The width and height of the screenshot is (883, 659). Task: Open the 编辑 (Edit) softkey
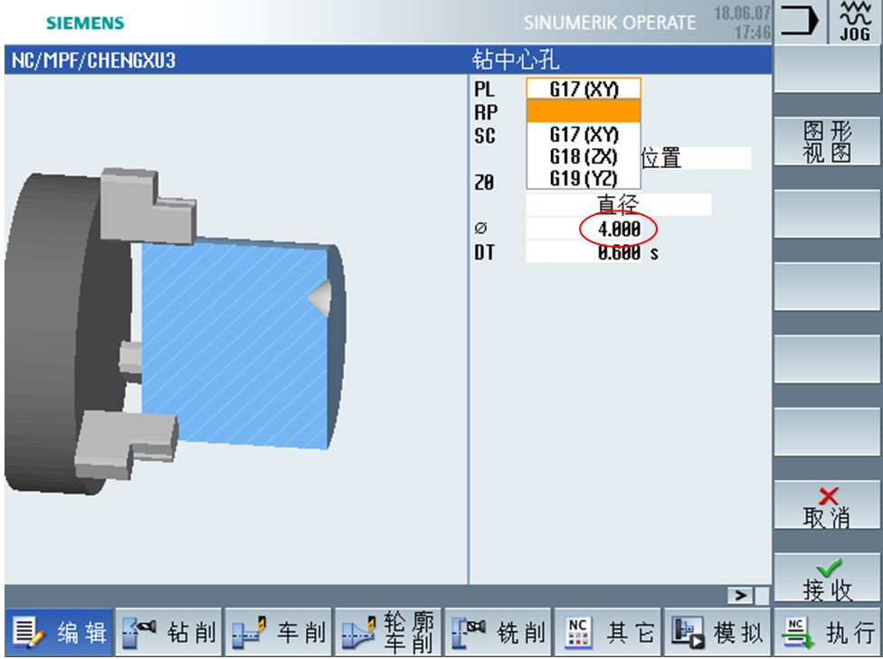click(59, 633)
